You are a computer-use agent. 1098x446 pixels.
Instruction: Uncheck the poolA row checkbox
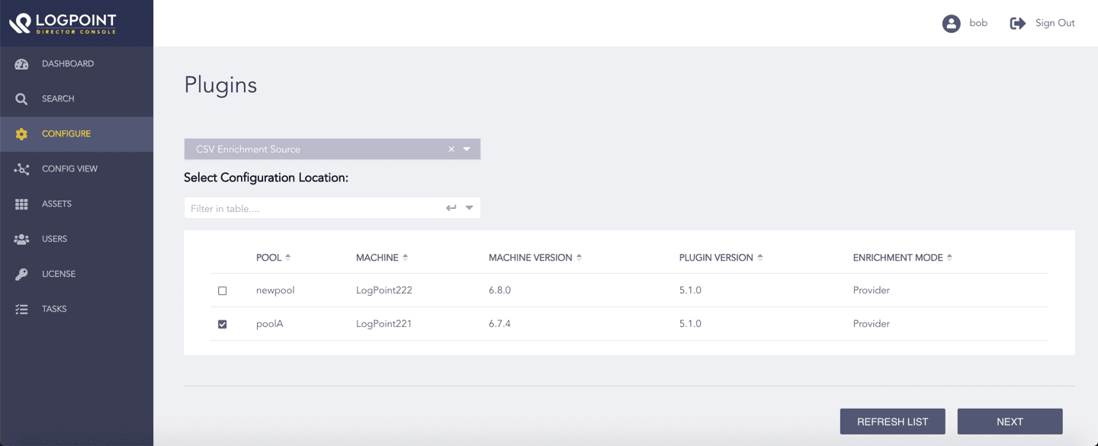coord(222,323)
